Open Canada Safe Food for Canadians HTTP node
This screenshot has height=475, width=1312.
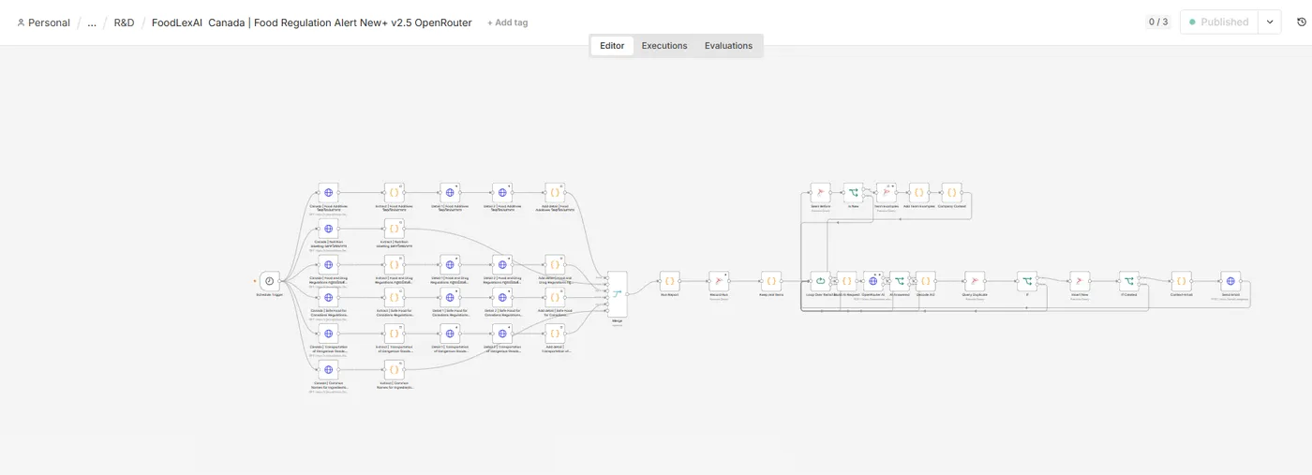click(x=328, y=298)
